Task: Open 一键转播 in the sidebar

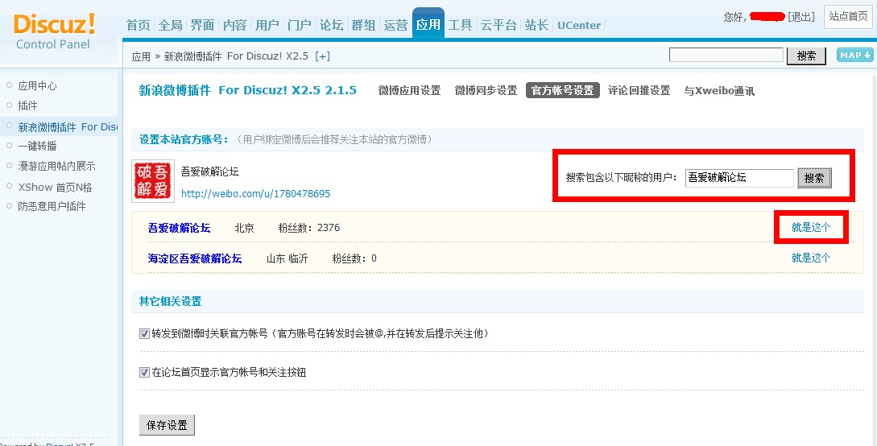Action: (38, 146)
